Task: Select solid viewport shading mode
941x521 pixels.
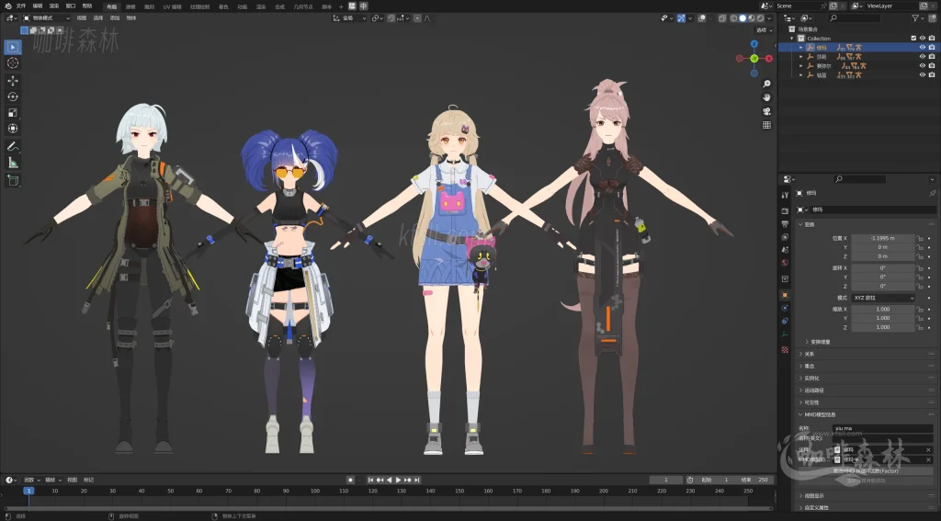Action: pos(743,18)
